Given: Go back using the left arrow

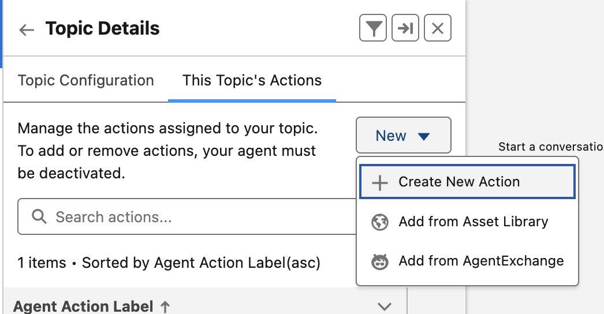Looking at the screenshot, I should coord(27,29).
